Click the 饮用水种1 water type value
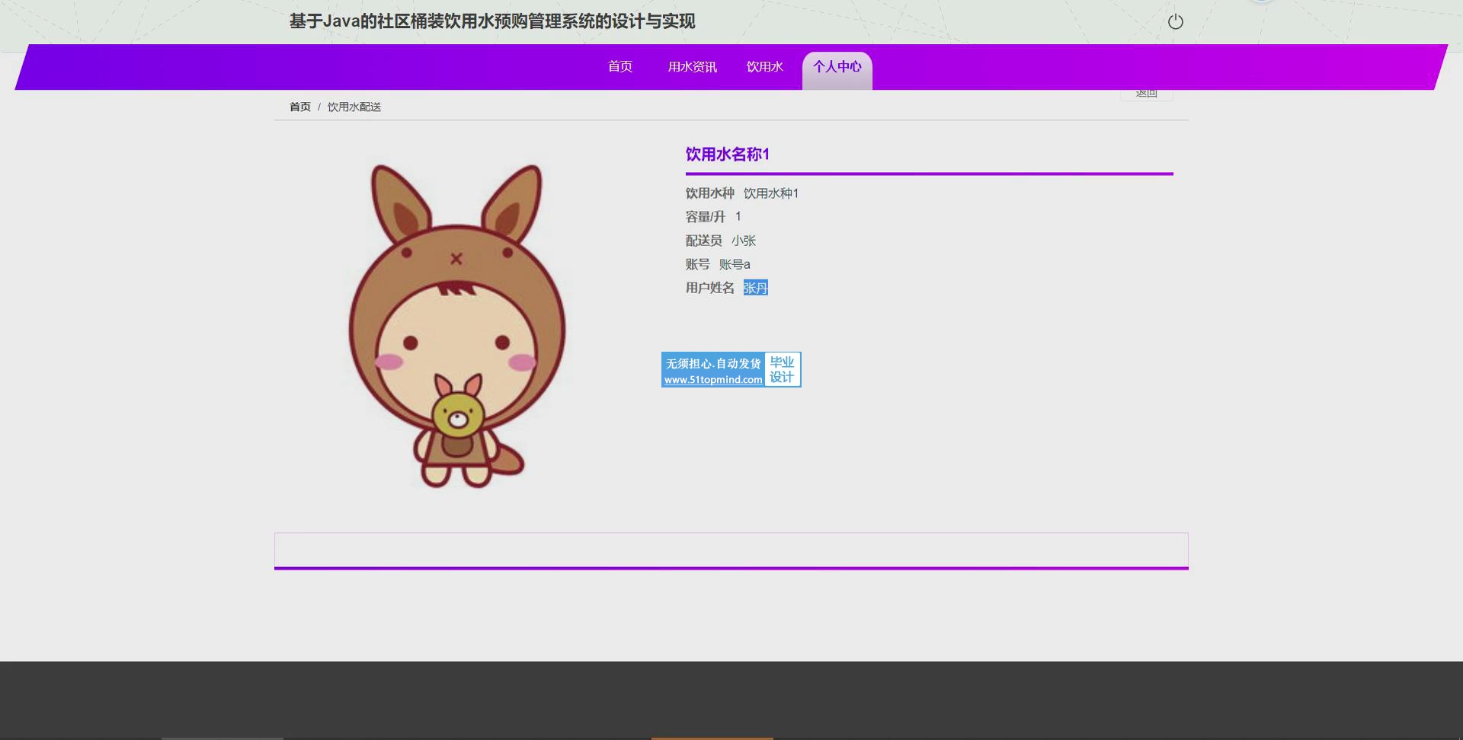1463x740 pixels. [770, 193]
